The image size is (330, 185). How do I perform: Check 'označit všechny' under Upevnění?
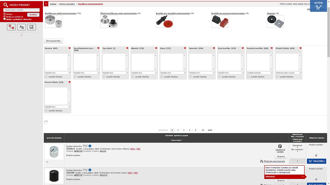click(191, 76)
